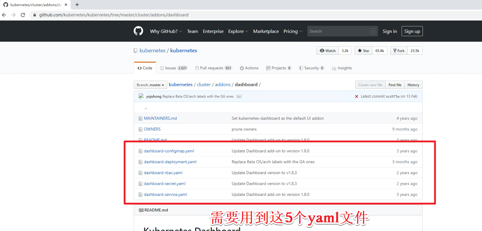Click the failed commit status X icon
Viewport: 482px width, 231px height.
coord(356,96)
